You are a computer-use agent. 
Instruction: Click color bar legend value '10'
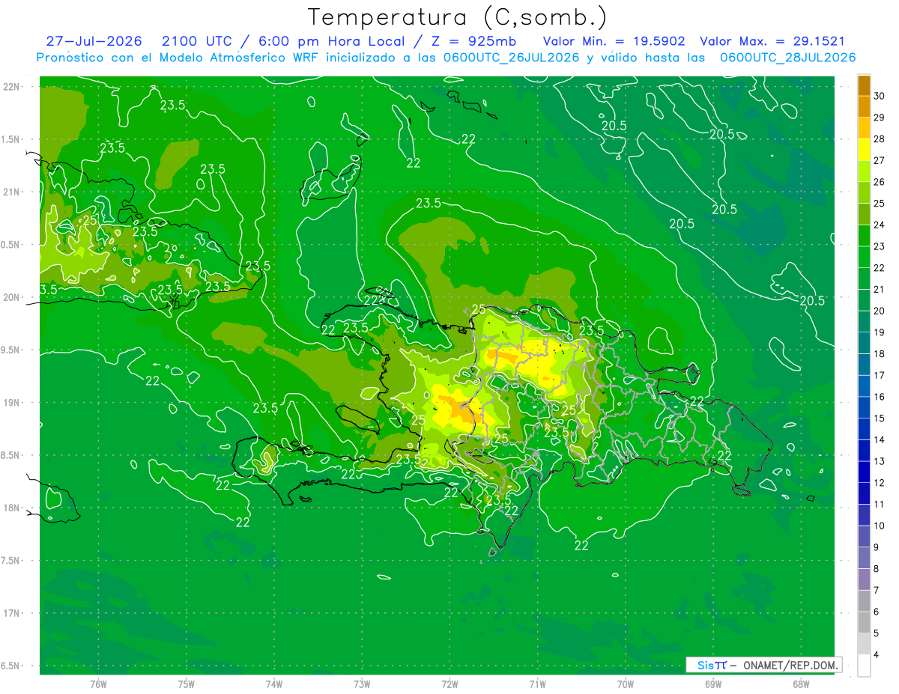tap(880, 526)
